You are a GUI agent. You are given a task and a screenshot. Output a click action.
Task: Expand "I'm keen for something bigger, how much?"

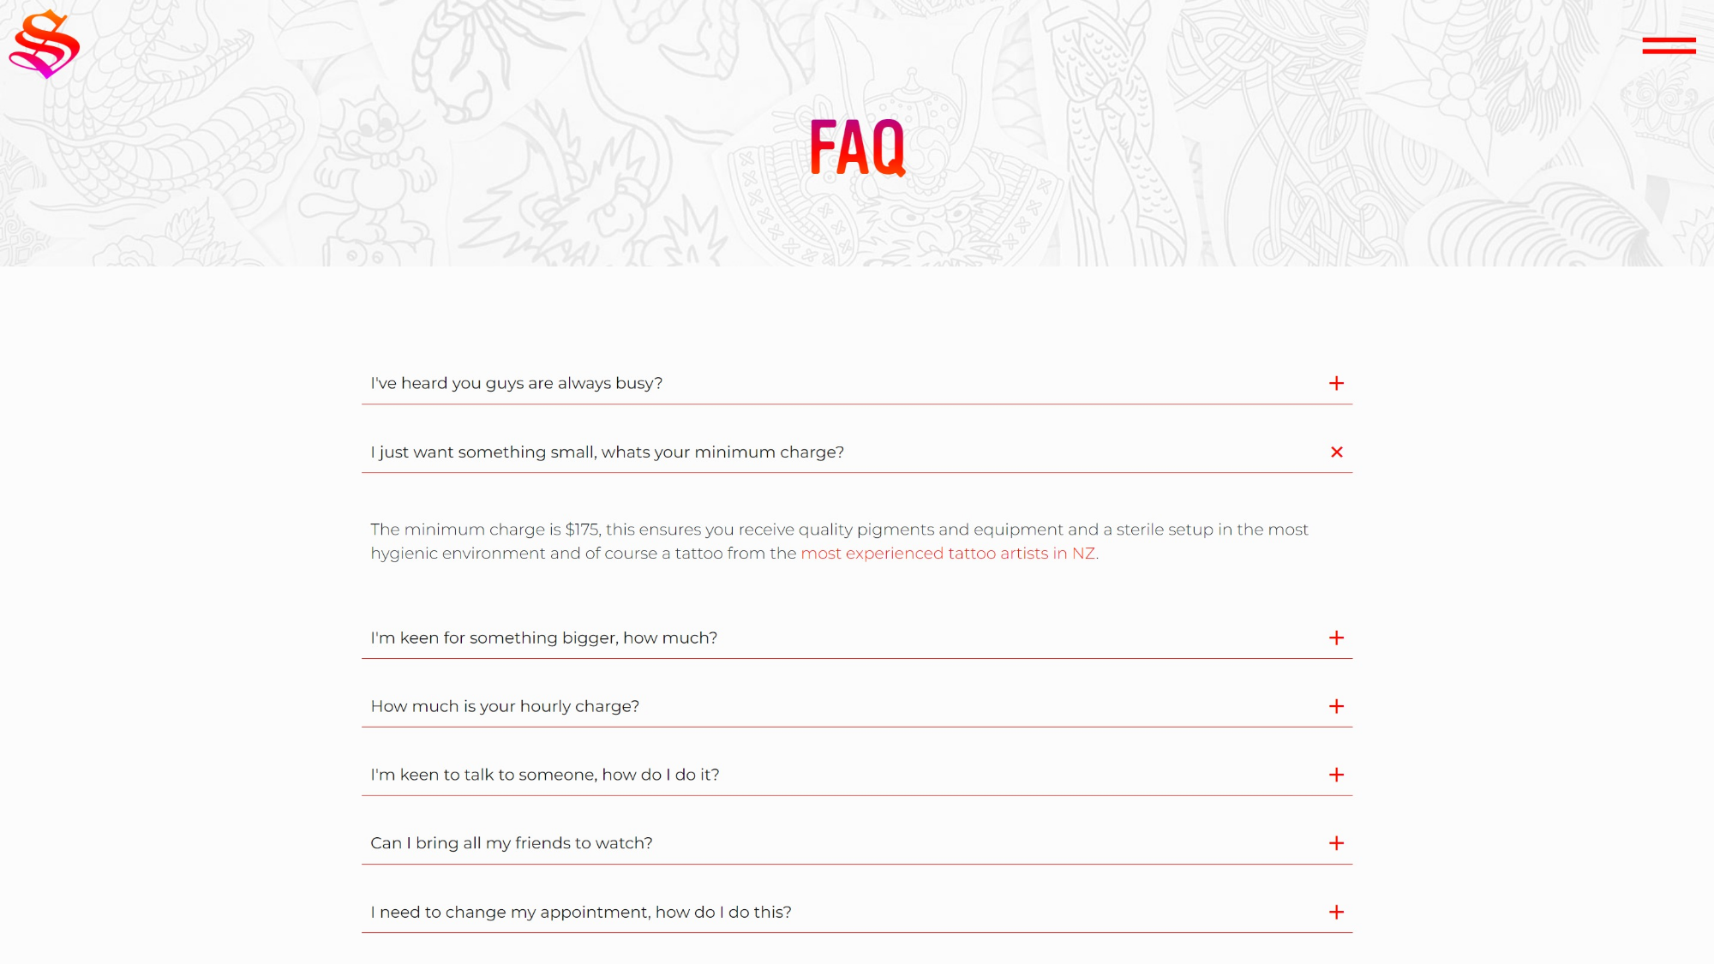tap(857, 638)
